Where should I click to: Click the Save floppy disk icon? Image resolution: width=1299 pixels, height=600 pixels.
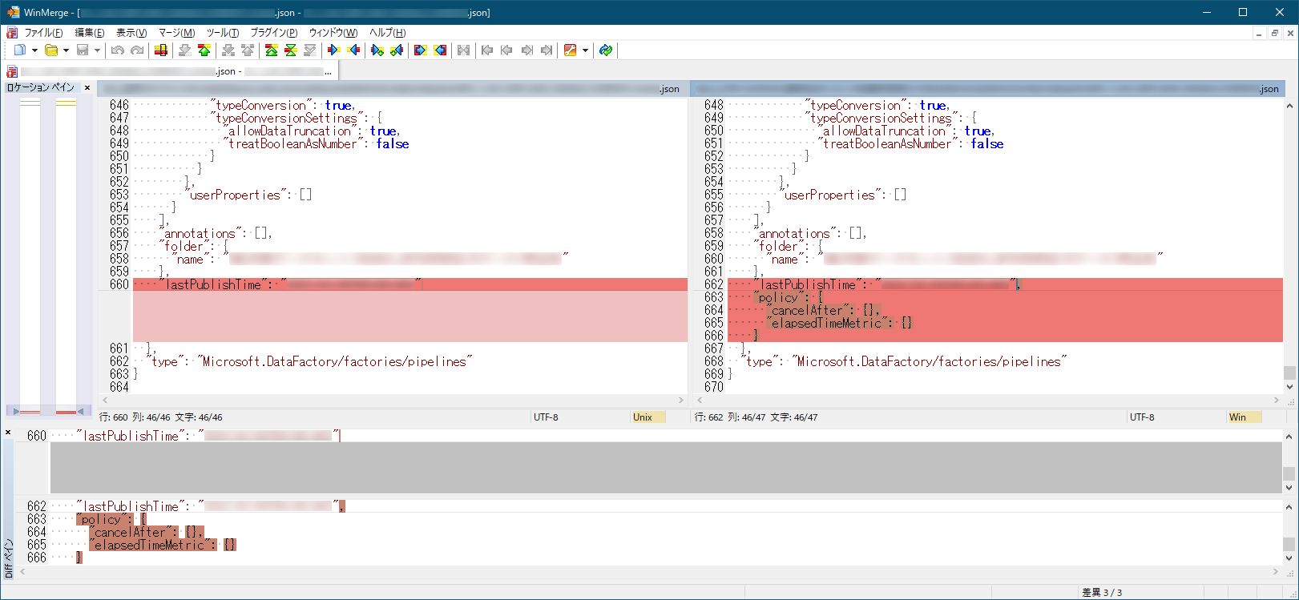83,50
